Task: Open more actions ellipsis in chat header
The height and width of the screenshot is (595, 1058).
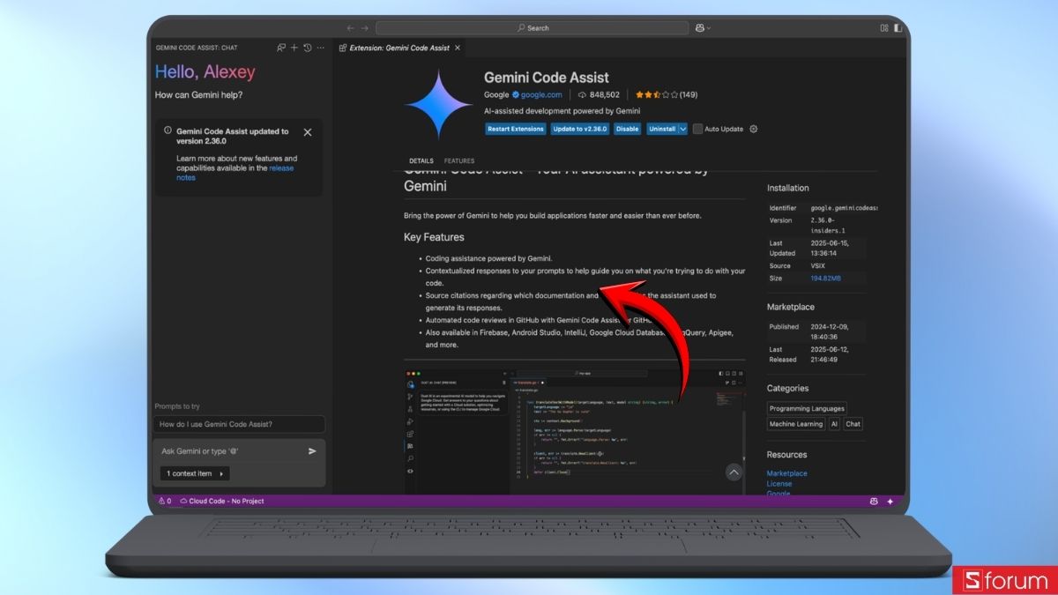Action: pyautogui.click(x=321, y=48)
